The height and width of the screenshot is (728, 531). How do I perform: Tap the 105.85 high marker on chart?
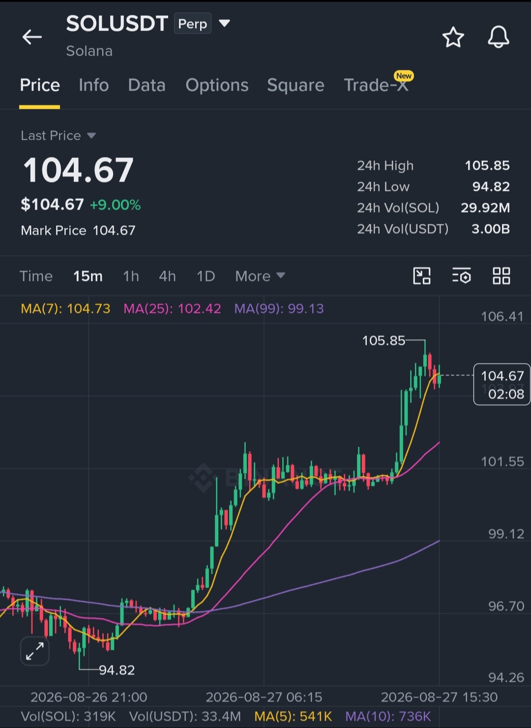point(383,340)
